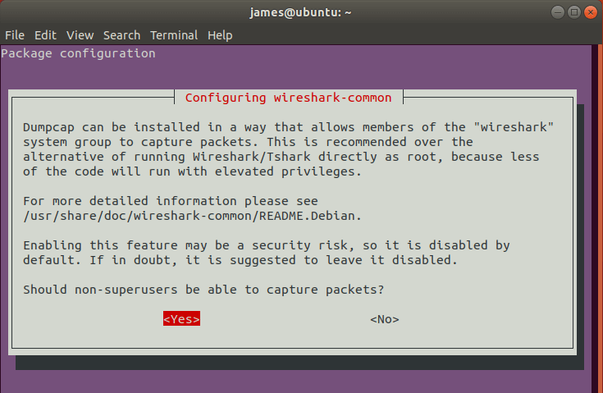Open the View menu
This screenshot has height=393, width=603.
[x=80, y=35]
